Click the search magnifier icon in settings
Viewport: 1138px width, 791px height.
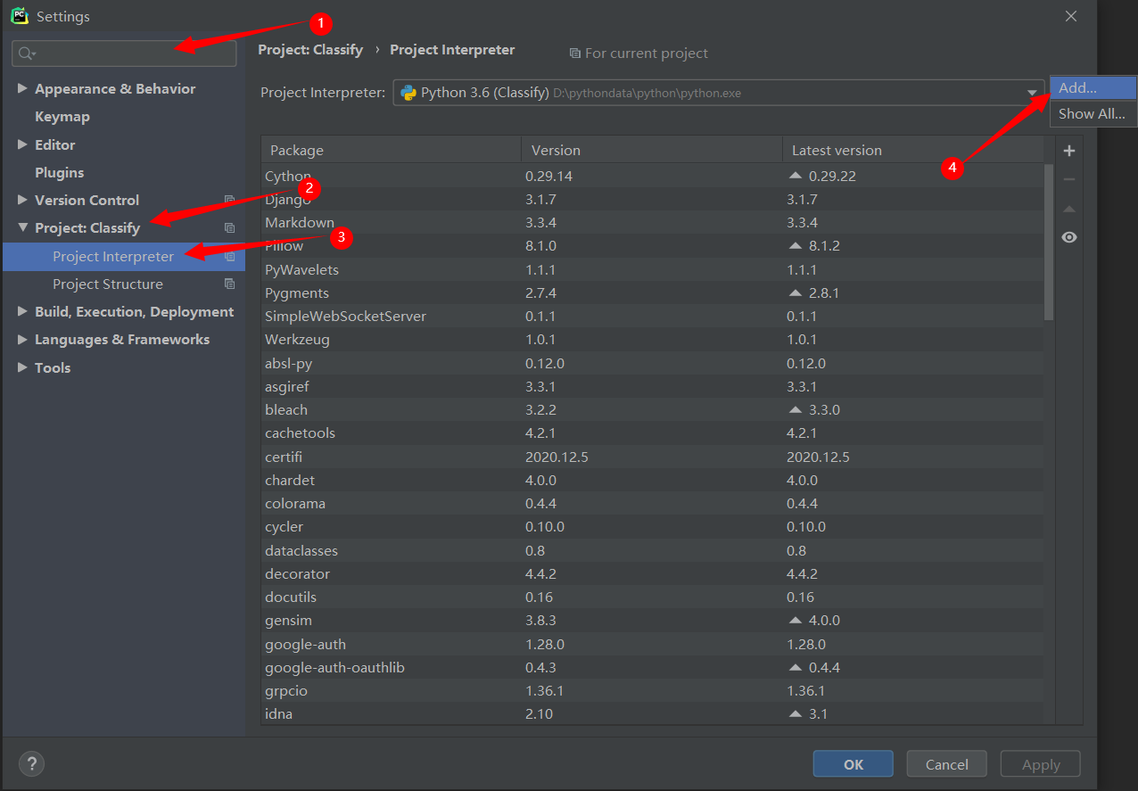coord(27,54)
